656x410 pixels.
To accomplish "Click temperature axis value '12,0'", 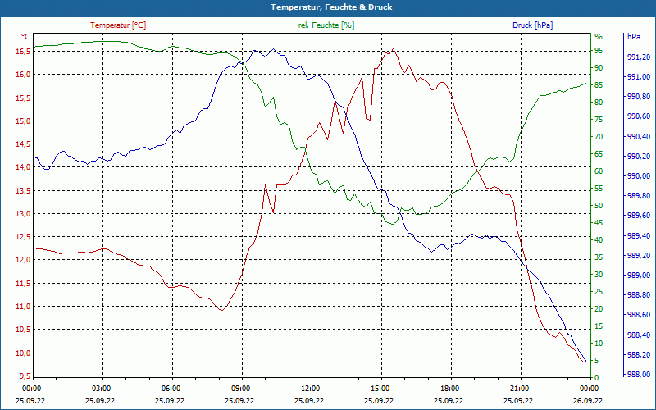I will (x=24, y=260).
